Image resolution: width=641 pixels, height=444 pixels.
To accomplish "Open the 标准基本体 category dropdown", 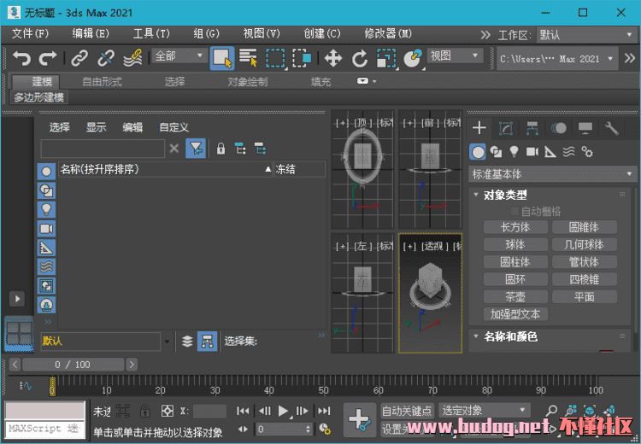I will [552, 174].
